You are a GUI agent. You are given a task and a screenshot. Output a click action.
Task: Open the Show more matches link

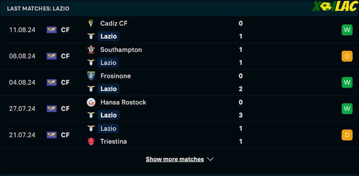[x=175, y=159]
